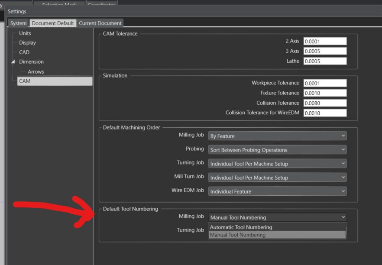This screenshot has width=382, height=265.
Task: Open the Turning Job machining order dropdown
Action: point(277,164)
